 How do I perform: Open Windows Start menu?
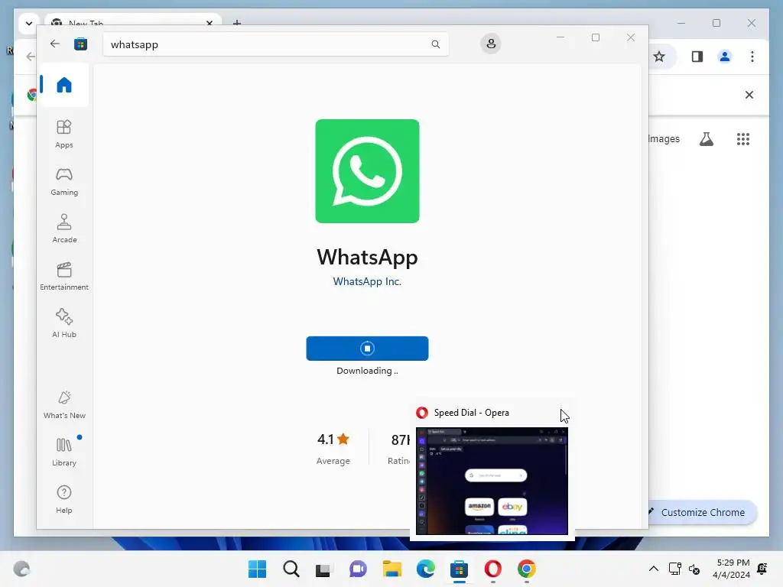click(257, 569)
